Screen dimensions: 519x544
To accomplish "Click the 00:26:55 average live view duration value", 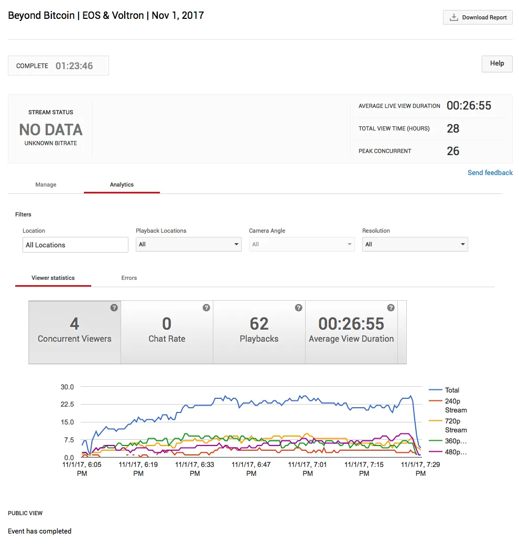I will (x=469, y=105).
